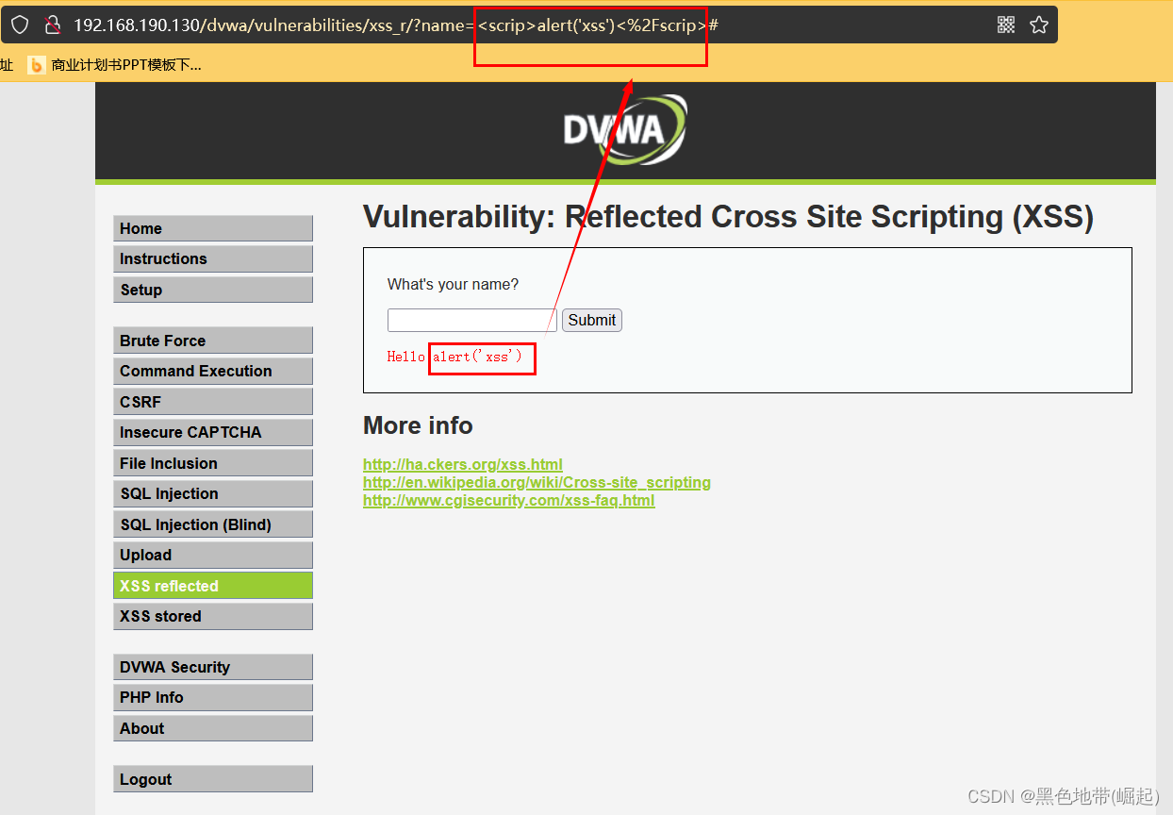
Task: Go to the CSRF vulnerability page
Action: click(212, 401)
